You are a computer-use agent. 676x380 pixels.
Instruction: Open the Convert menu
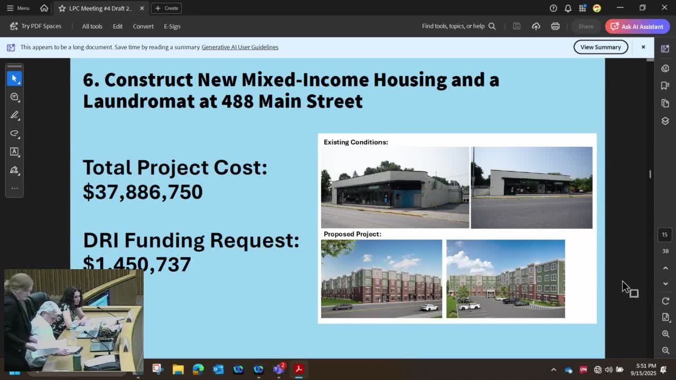[143, 26]
